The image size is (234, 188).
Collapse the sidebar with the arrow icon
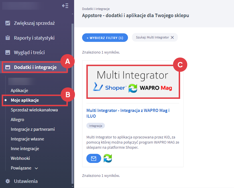coord(65,6)
